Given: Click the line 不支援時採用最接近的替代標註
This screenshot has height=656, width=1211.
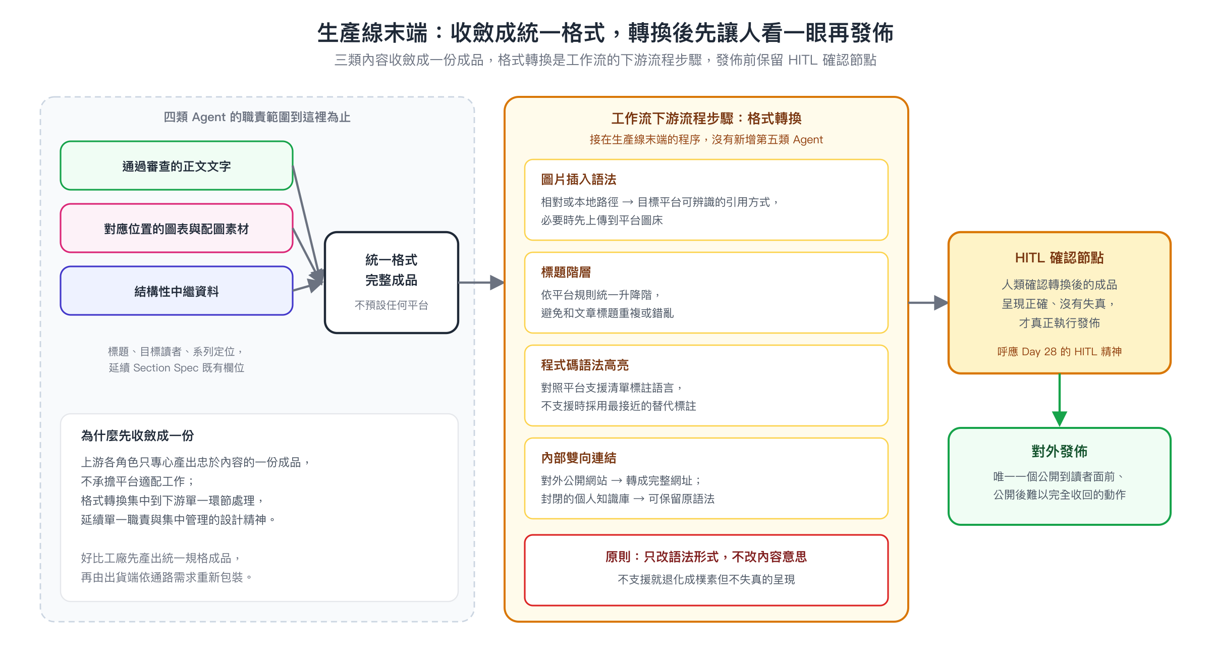Looking at the screenshot, I should click(x=619, y=406).
